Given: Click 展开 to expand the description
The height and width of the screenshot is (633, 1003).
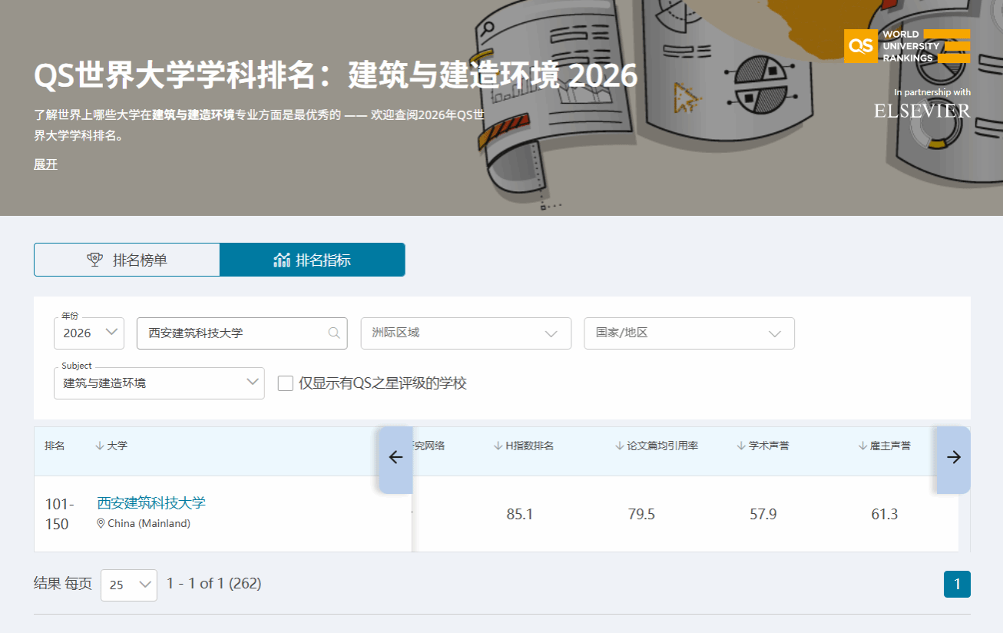Looking at the screenshot, I should tap(45, 164).
